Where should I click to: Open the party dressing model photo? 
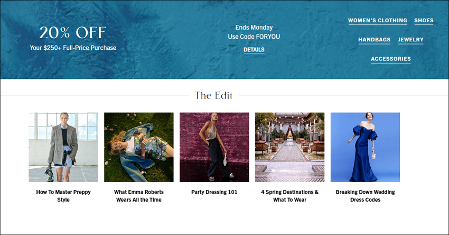(214, 147)
